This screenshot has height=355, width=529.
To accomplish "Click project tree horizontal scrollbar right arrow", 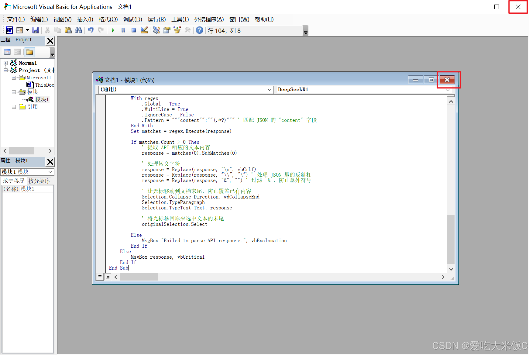I will (x=50, y=151).
